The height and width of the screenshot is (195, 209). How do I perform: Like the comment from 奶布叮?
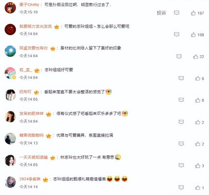(x=198, y=100)
